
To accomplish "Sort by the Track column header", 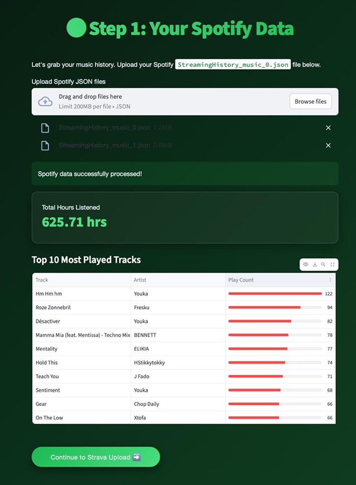I will pos(81,280).
